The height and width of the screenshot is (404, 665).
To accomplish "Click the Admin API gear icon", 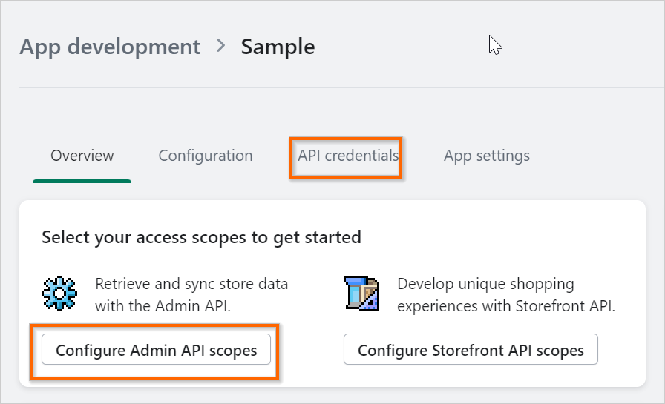I will [59, 294].
